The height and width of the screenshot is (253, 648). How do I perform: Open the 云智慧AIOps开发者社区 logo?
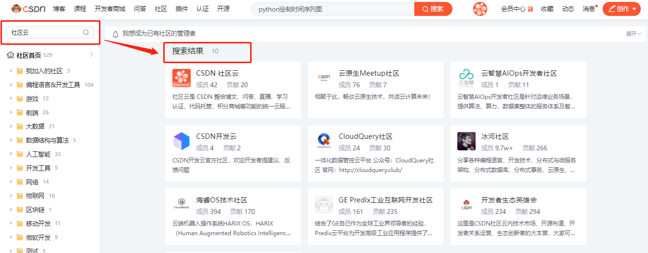tap(466, 78)
